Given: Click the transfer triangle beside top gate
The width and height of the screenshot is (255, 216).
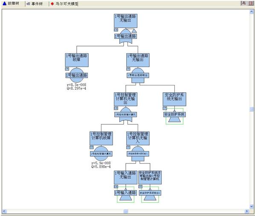Looking at the screenshot, I should 134,31.
